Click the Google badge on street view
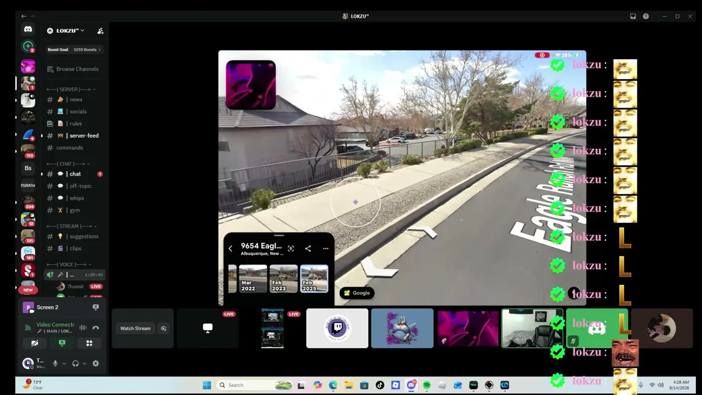The height and width of the screenshot is (395, 702). point(357,293)
